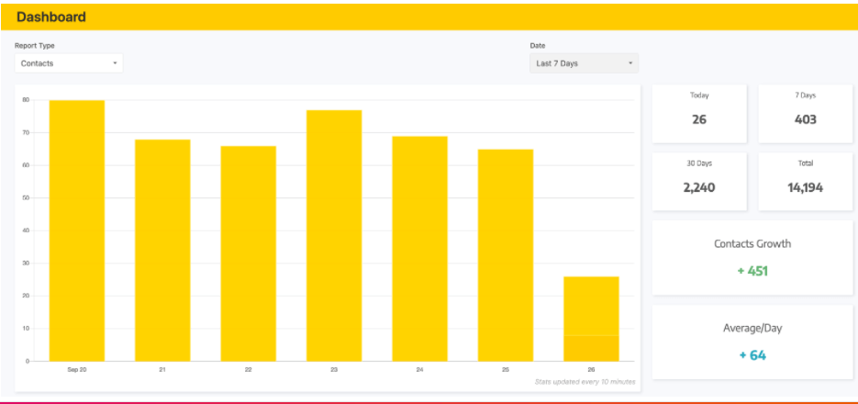Click the Contacts Growth panel

pyautogui.click(x=752, y=257)
